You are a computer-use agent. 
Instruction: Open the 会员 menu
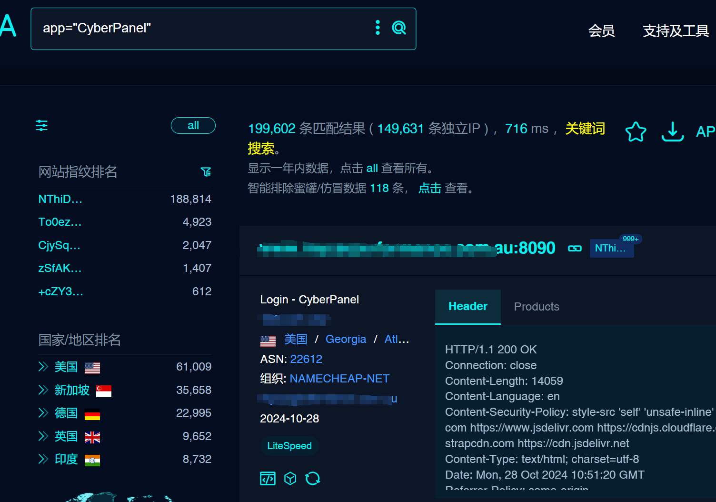(x=602, y=31)
